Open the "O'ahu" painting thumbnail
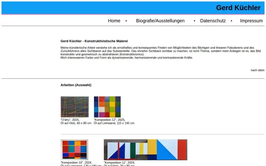266x166 pixels. tap(74, 107)
